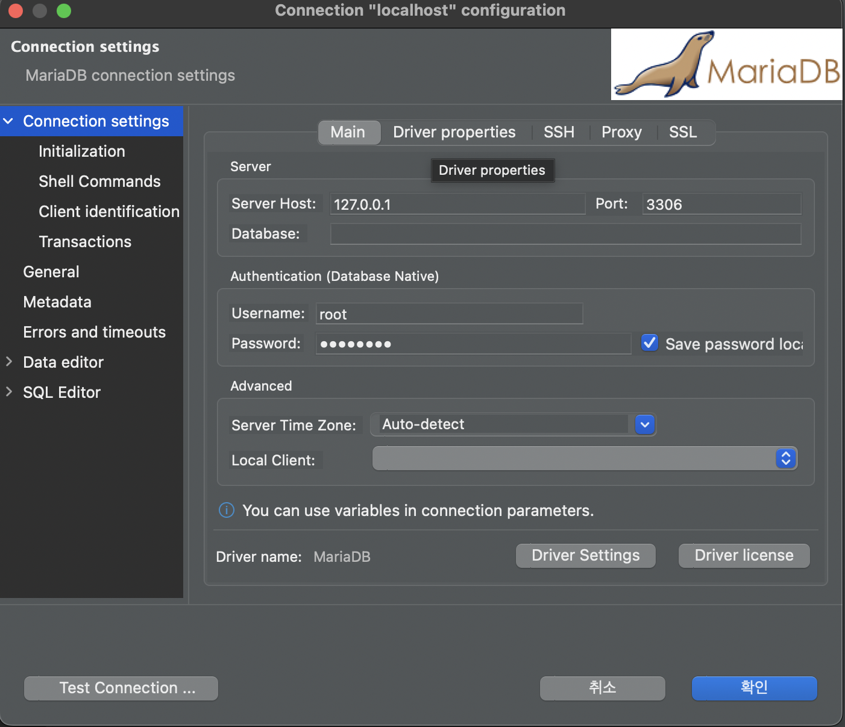
Task: Switch to the Main tab
Action: (349, 133)
